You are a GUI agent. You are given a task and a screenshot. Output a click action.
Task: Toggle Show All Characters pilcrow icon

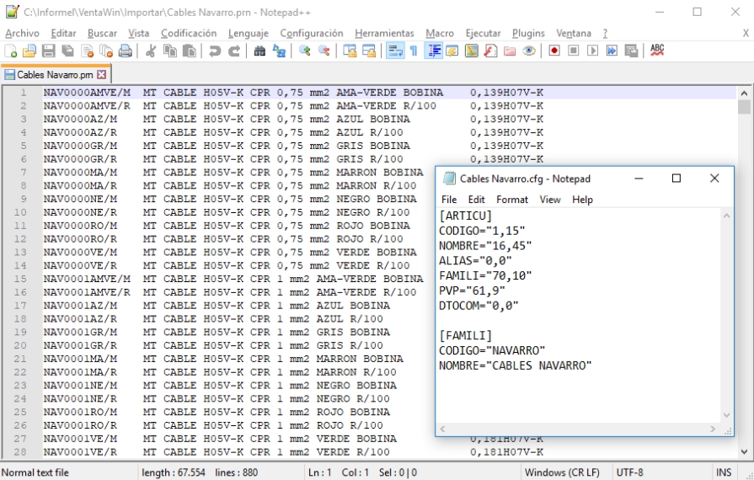[x=414, y=51]
